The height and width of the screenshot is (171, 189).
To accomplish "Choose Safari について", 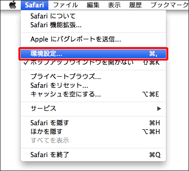I will (x=93, y=16).
